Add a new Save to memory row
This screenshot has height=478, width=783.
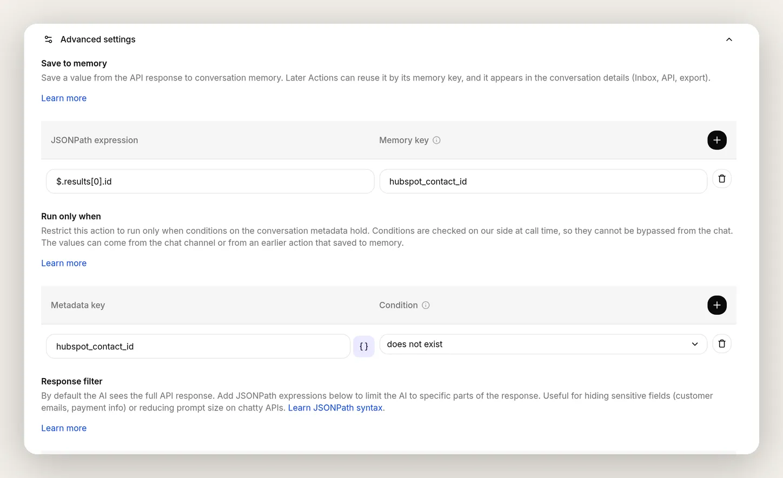coord(716,140)
